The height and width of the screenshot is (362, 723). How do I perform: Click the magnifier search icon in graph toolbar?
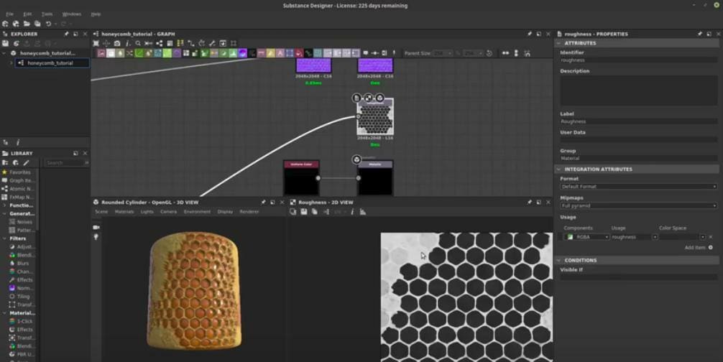(x=138, y=43)
